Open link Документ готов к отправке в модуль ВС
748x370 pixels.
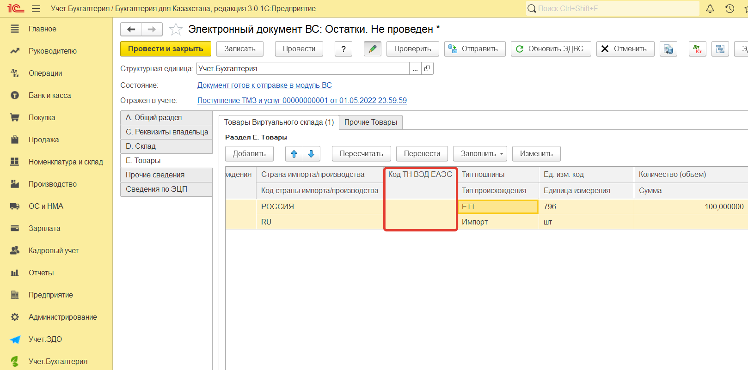point(264,85)
